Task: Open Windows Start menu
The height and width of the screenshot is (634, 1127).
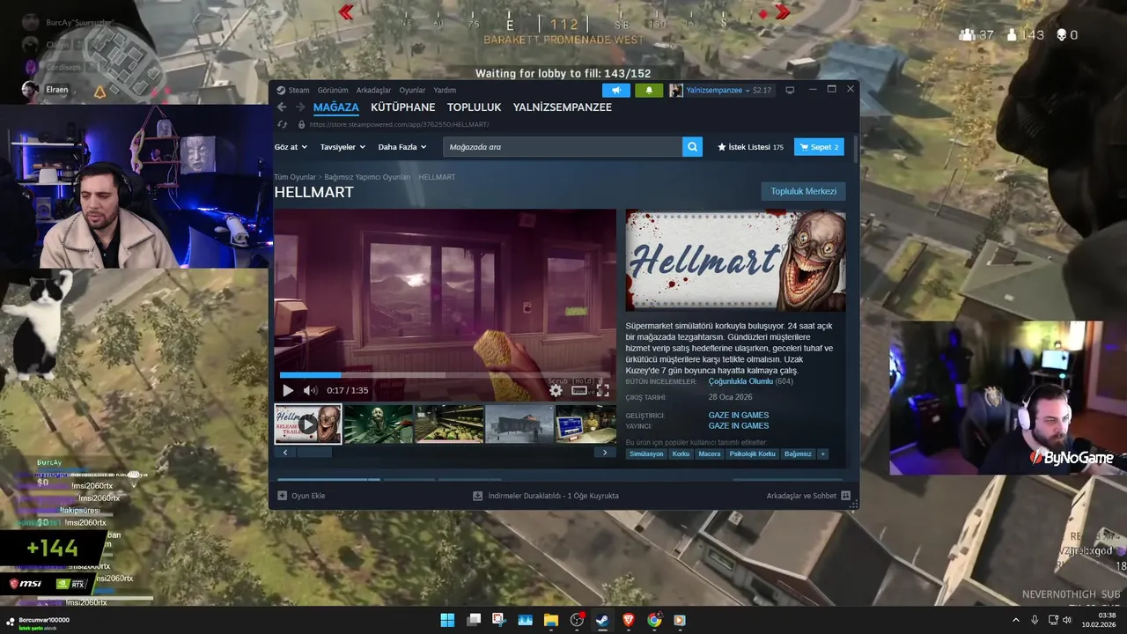Action: click(447, 620)
